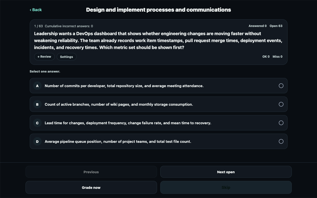This screenshot has width=317, height=198.
Task: Click the "OK 0" score label
Action: 266,57
